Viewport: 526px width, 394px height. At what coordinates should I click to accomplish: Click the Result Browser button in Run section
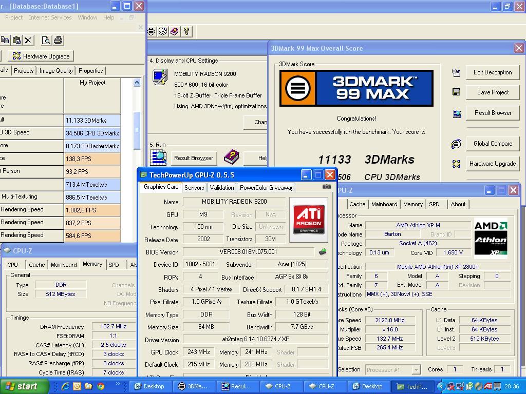point(194,158)
